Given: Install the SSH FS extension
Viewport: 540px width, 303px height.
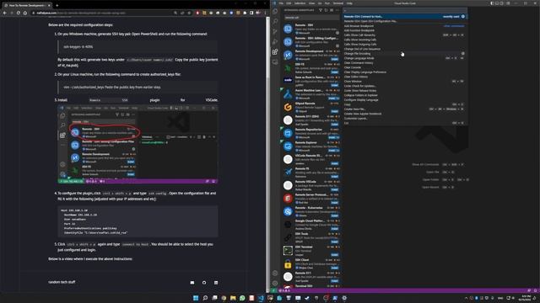Looking at the screenshot, I should 334,72.
